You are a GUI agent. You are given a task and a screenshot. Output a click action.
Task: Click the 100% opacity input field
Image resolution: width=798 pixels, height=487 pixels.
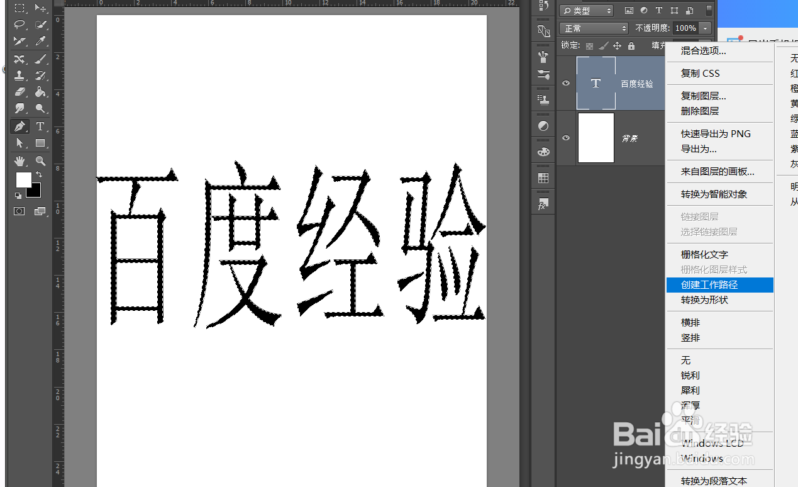tap(685, 28)
